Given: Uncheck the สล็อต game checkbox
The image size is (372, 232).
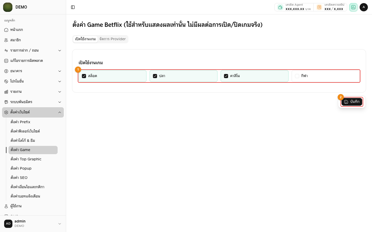Looking at the screenshot, I should click(84, 76).
